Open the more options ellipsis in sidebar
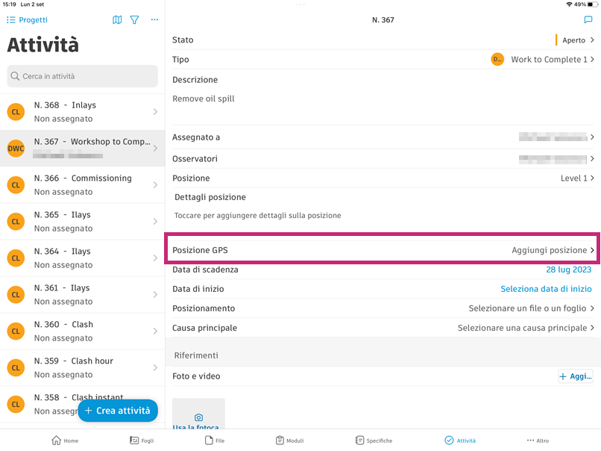This screenshot has height=451, width=601. (154, 20)
